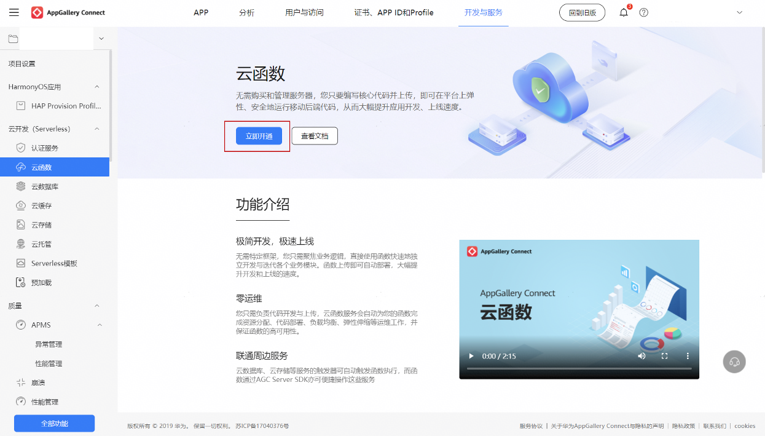
Task: Click the notification bell icon
Action: (624, 12)
